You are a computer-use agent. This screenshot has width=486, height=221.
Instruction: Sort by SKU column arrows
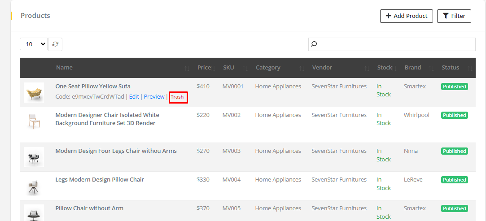coord(245,68)
